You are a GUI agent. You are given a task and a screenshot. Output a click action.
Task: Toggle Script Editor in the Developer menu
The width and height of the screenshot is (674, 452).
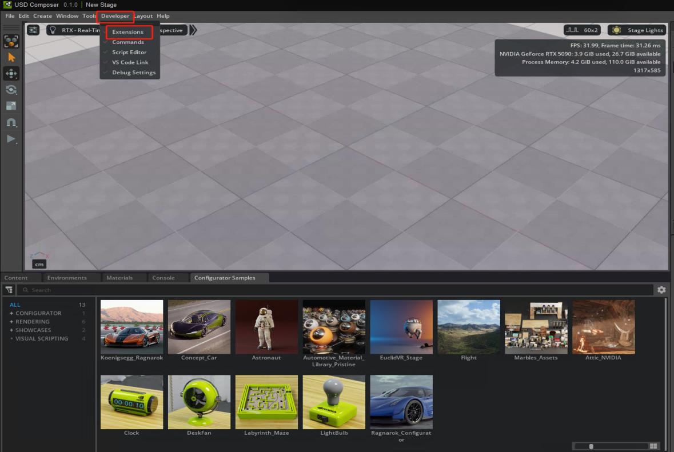129,52
